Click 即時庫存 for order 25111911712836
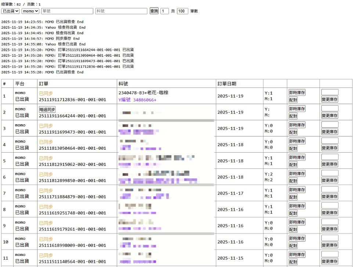 click(x=297, y=93)
